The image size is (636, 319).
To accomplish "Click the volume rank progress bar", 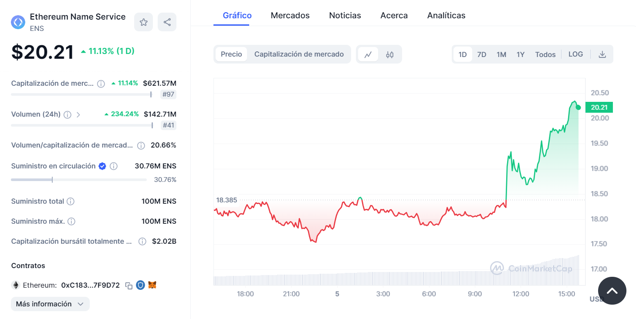I will click(82, 125).
